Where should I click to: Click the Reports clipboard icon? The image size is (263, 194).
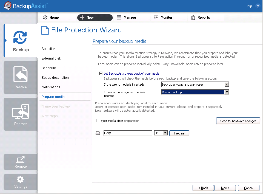coord(193,18)
